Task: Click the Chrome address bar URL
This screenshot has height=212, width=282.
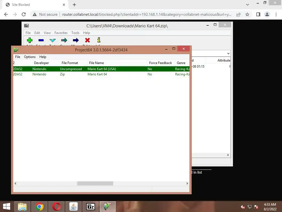Action: click(x=147, y=14)
